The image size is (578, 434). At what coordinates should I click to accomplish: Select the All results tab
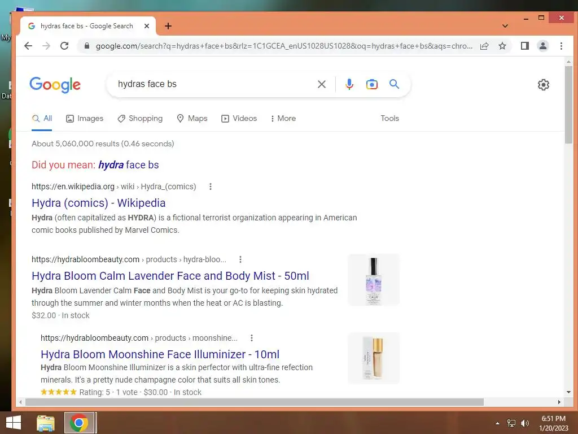[42, 119]
